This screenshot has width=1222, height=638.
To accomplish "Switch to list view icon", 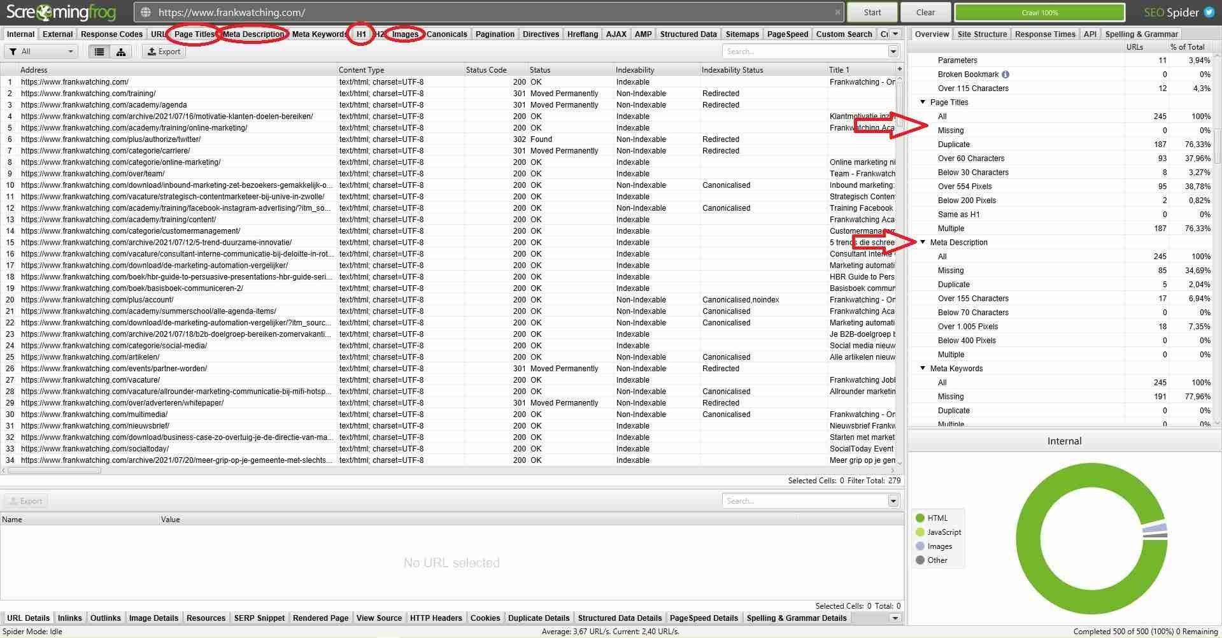I will coord(99,52).
